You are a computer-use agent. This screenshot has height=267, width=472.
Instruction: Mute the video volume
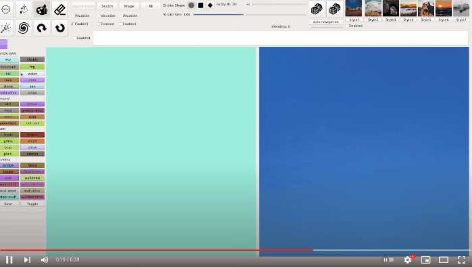[x=45, y=260]
